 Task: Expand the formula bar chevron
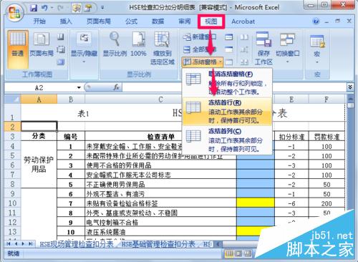pos(350,87)
